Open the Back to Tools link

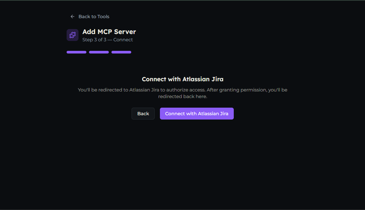click(x=90, y=17)
